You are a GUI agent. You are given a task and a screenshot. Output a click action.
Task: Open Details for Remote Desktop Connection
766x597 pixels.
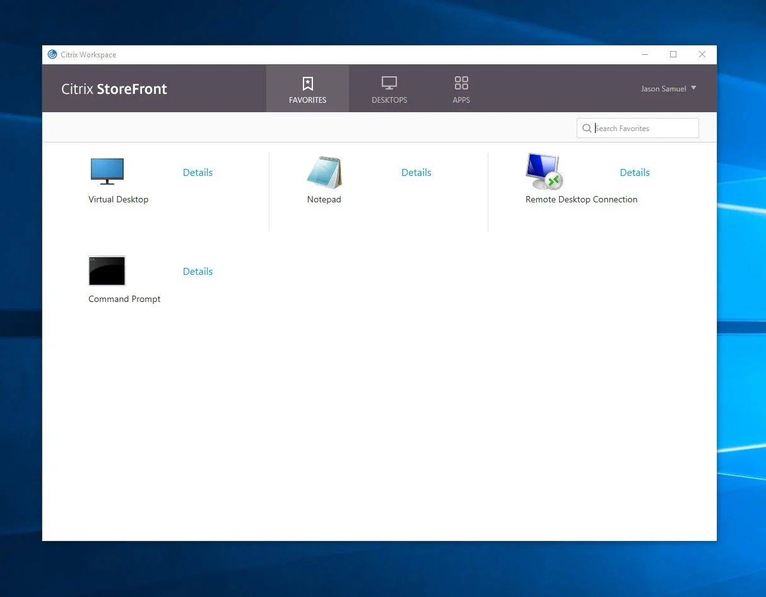click(x=635, y=173)
